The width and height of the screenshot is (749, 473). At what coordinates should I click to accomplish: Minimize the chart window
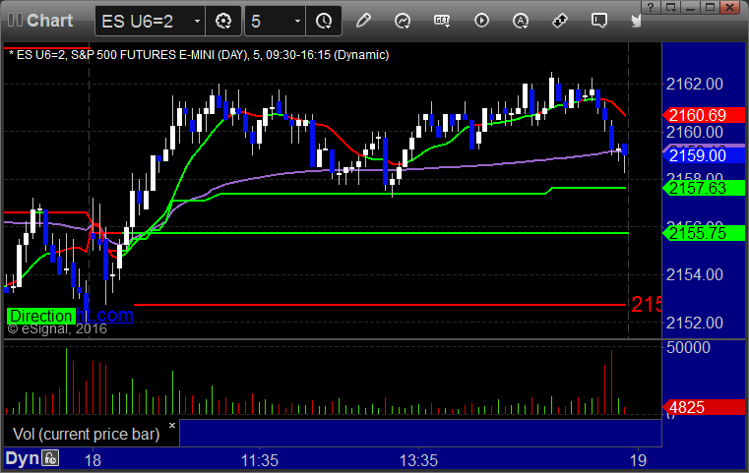pos(690,7)
